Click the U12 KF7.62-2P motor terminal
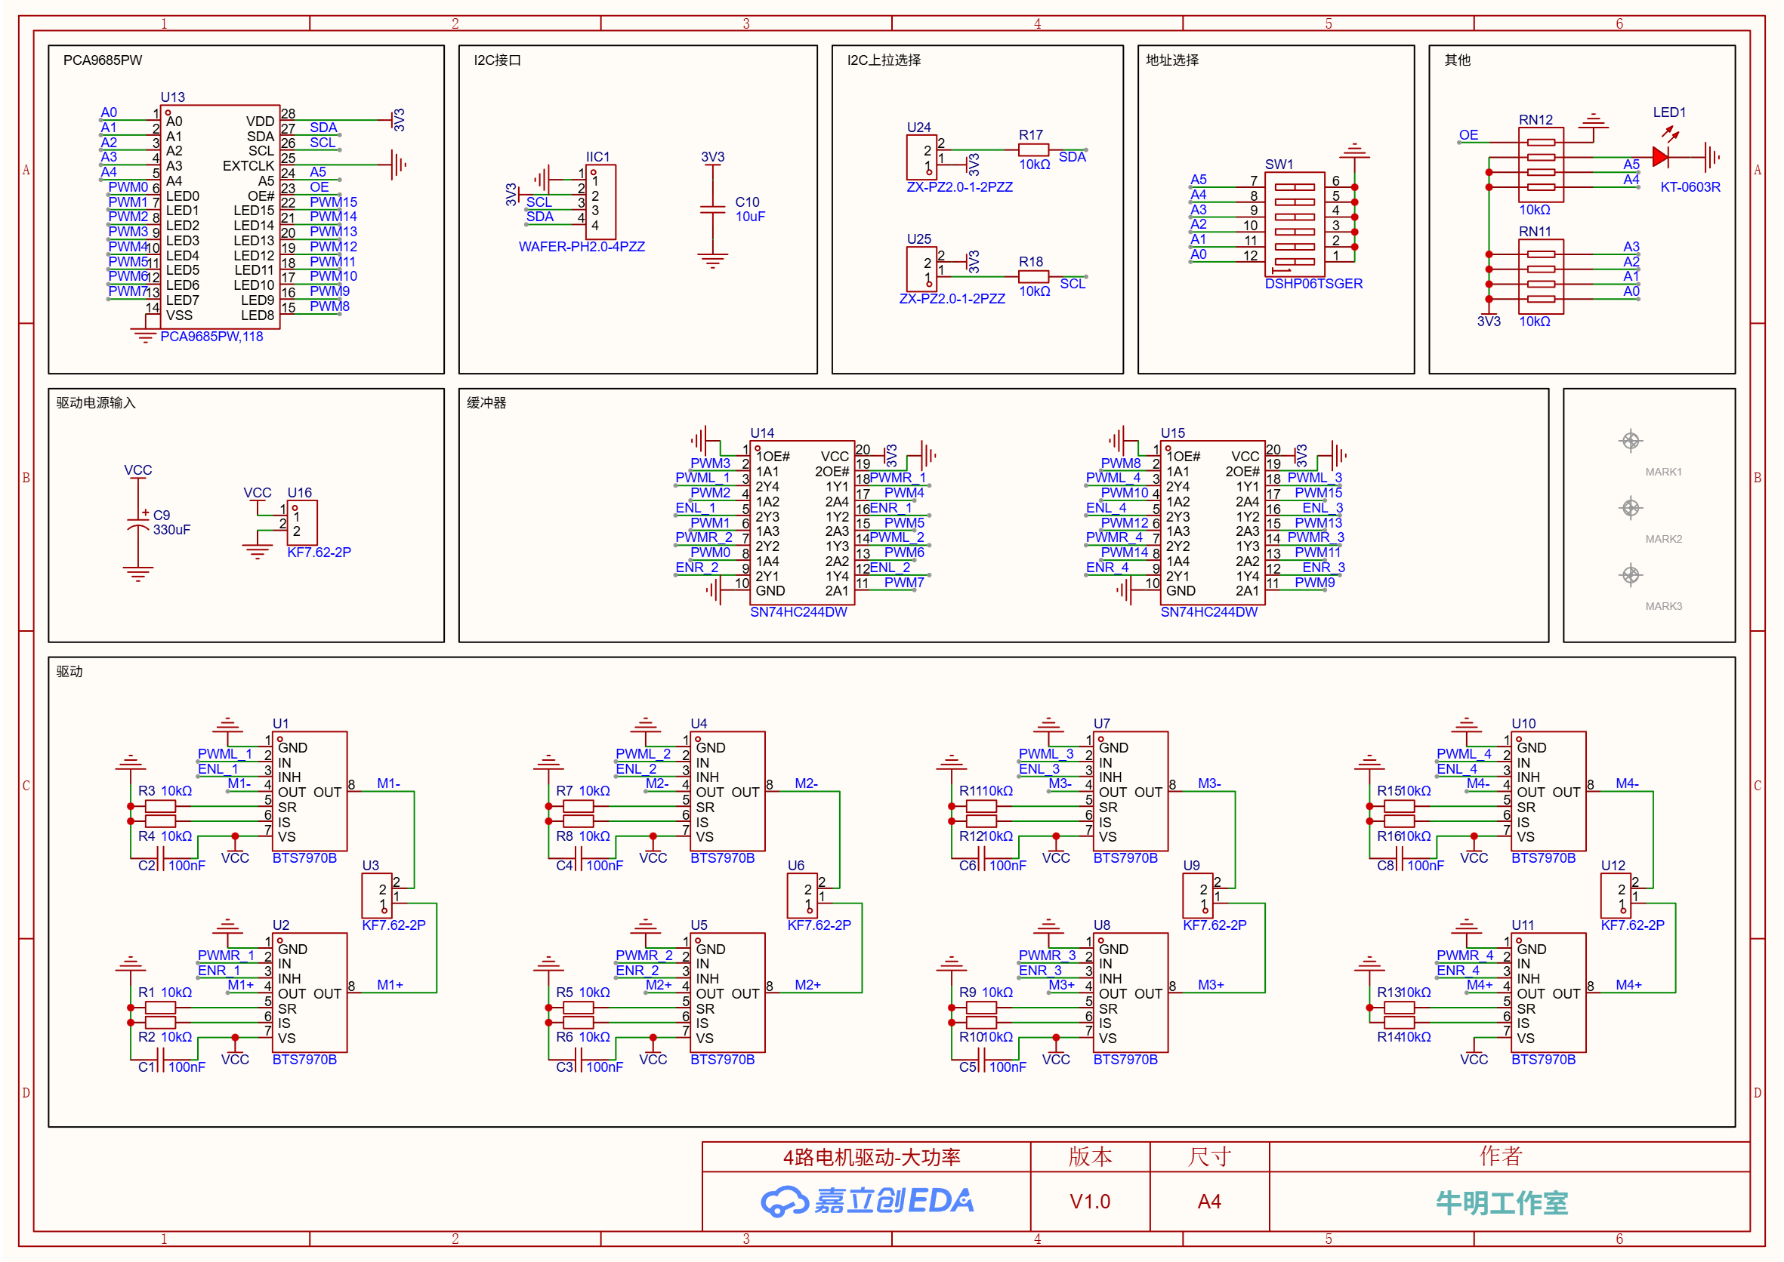This screenshot has width=1784, height=1262. point(1616,895)
